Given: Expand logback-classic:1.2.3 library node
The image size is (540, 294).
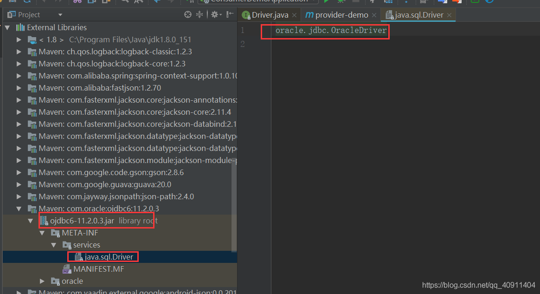Looking at the screenshot, I should (19, 52).
